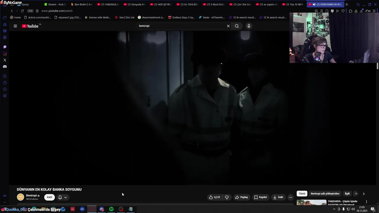Open the disenchantment bookmark

tap(151, 17)
